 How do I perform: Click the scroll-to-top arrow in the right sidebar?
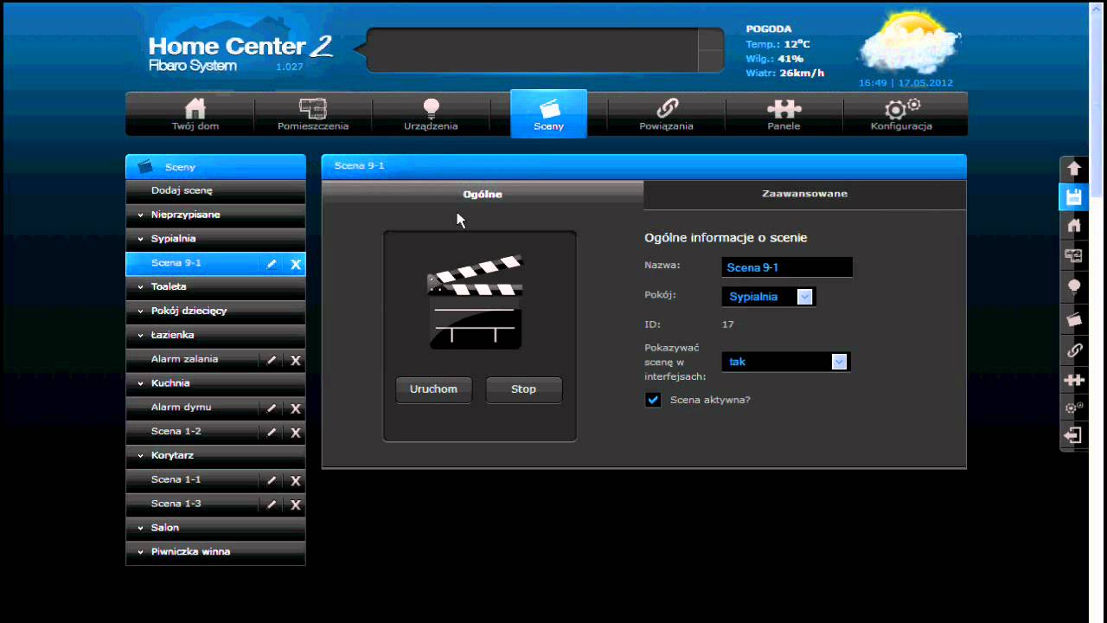[x=1074, y=169]
